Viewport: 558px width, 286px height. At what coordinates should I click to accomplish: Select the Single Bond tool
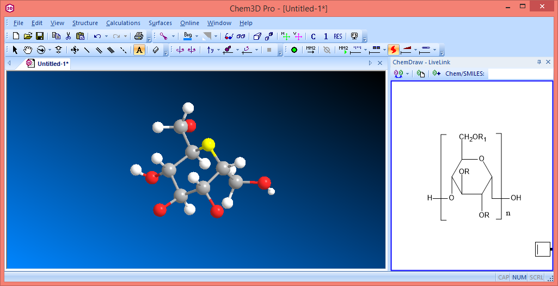pos(87,50)
